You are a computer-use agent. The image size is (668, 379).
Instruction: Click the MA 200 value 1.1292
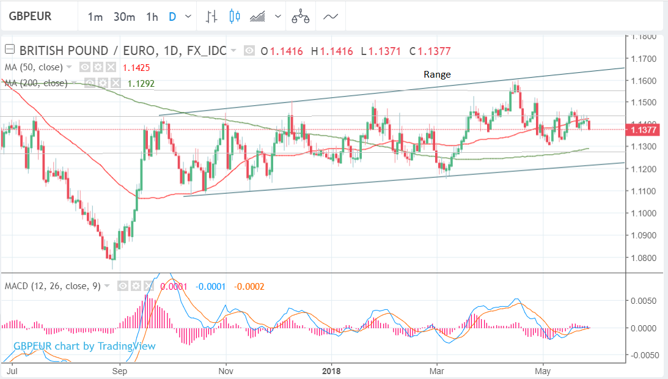tap(141, 84)
